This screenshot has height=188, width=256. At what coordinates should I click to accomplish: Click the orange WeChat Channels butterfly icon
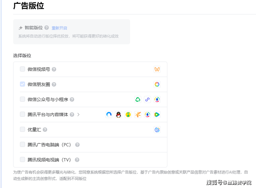coord(157,69)
